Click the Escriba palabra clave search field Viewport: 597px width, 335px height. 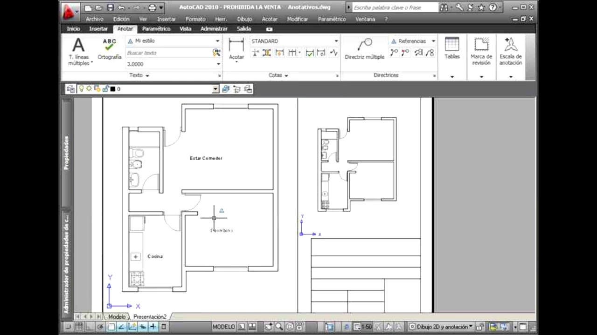396,7
